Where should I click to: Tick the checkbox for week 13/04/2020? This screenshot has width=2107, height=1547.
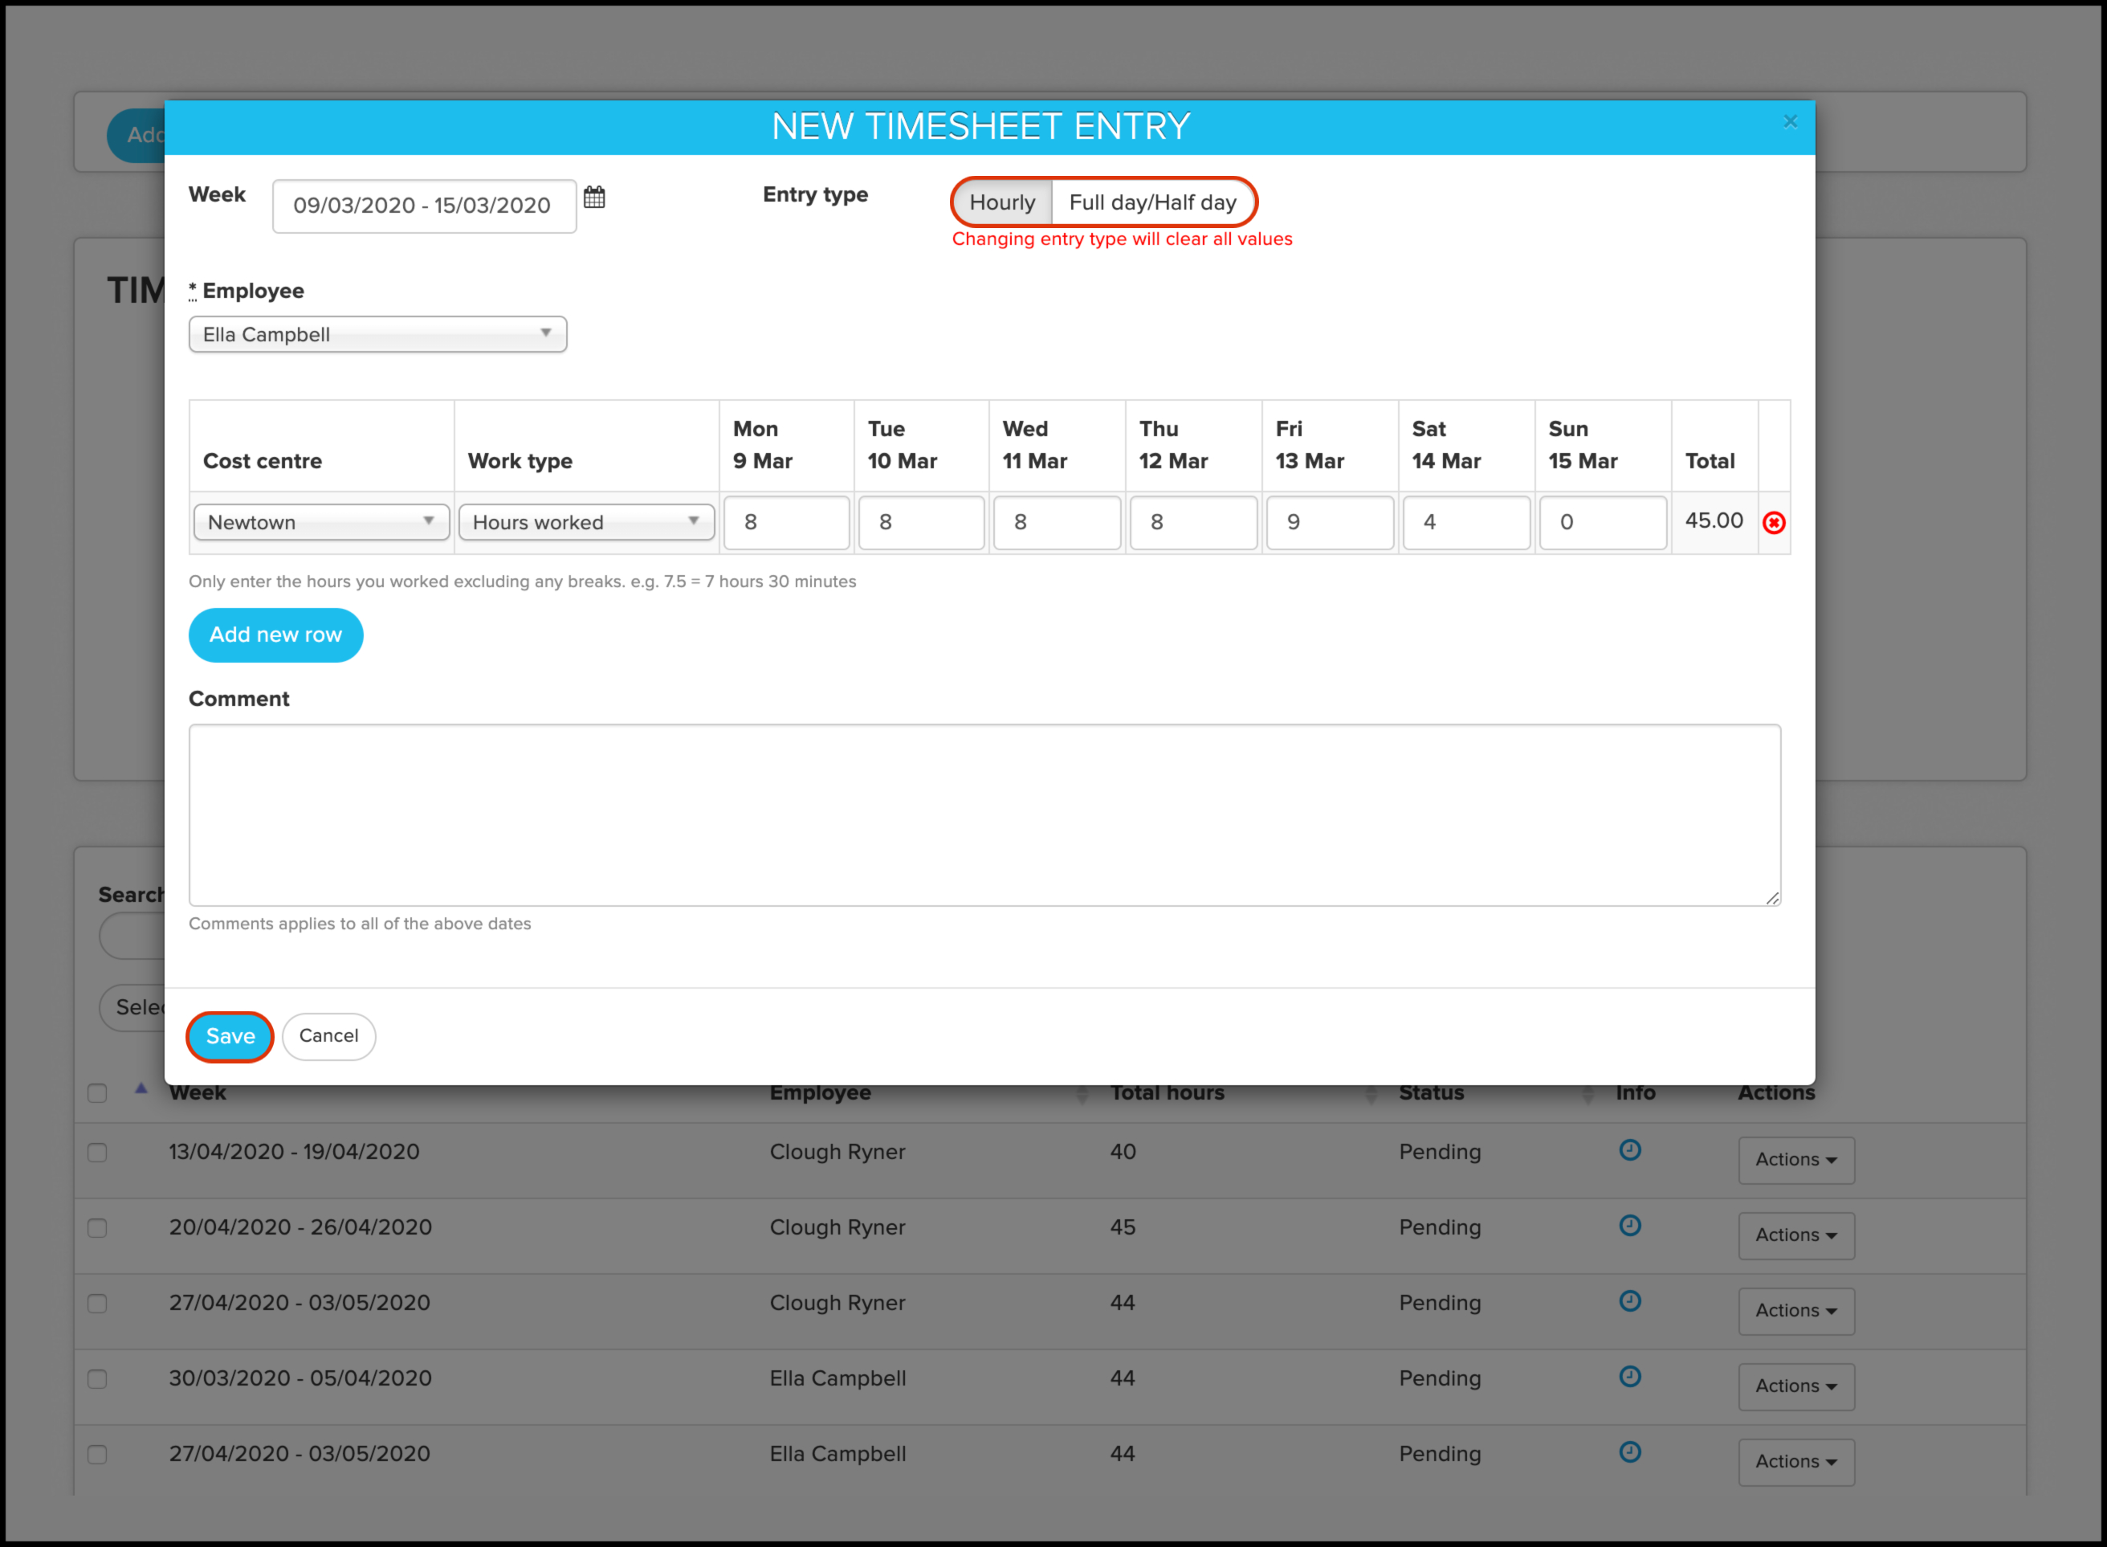[97, 1153]
